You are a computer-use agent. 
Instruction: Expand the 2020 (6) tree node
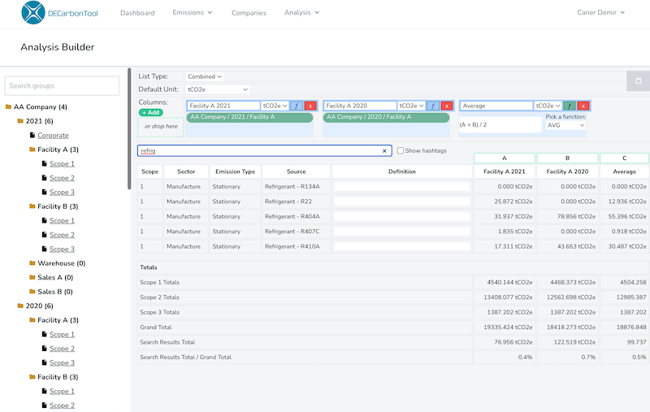(x=39, y=306)
